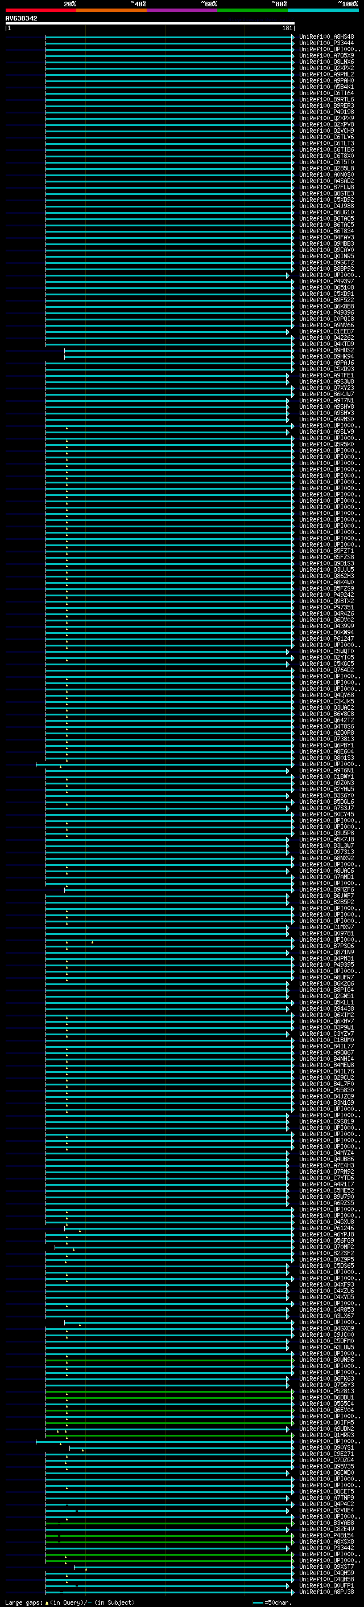The width and height of the screenshot is (364, 1607).
Task: Select the UniRef100_P61247 label
Action: coord(326,638)
